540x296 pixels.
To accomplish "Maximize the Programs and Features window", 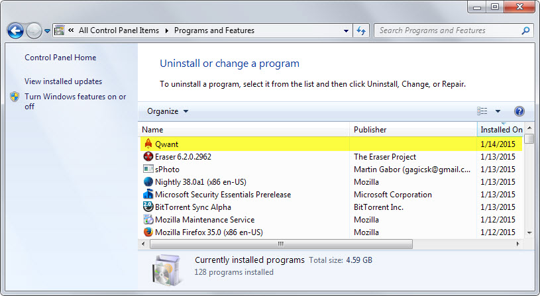I will click(x=495, y=7).
